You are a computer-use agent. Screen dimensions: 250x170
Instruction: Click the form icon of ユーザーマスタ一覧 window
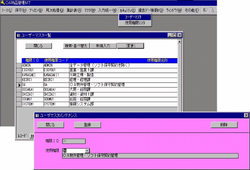tap(19, 35)
